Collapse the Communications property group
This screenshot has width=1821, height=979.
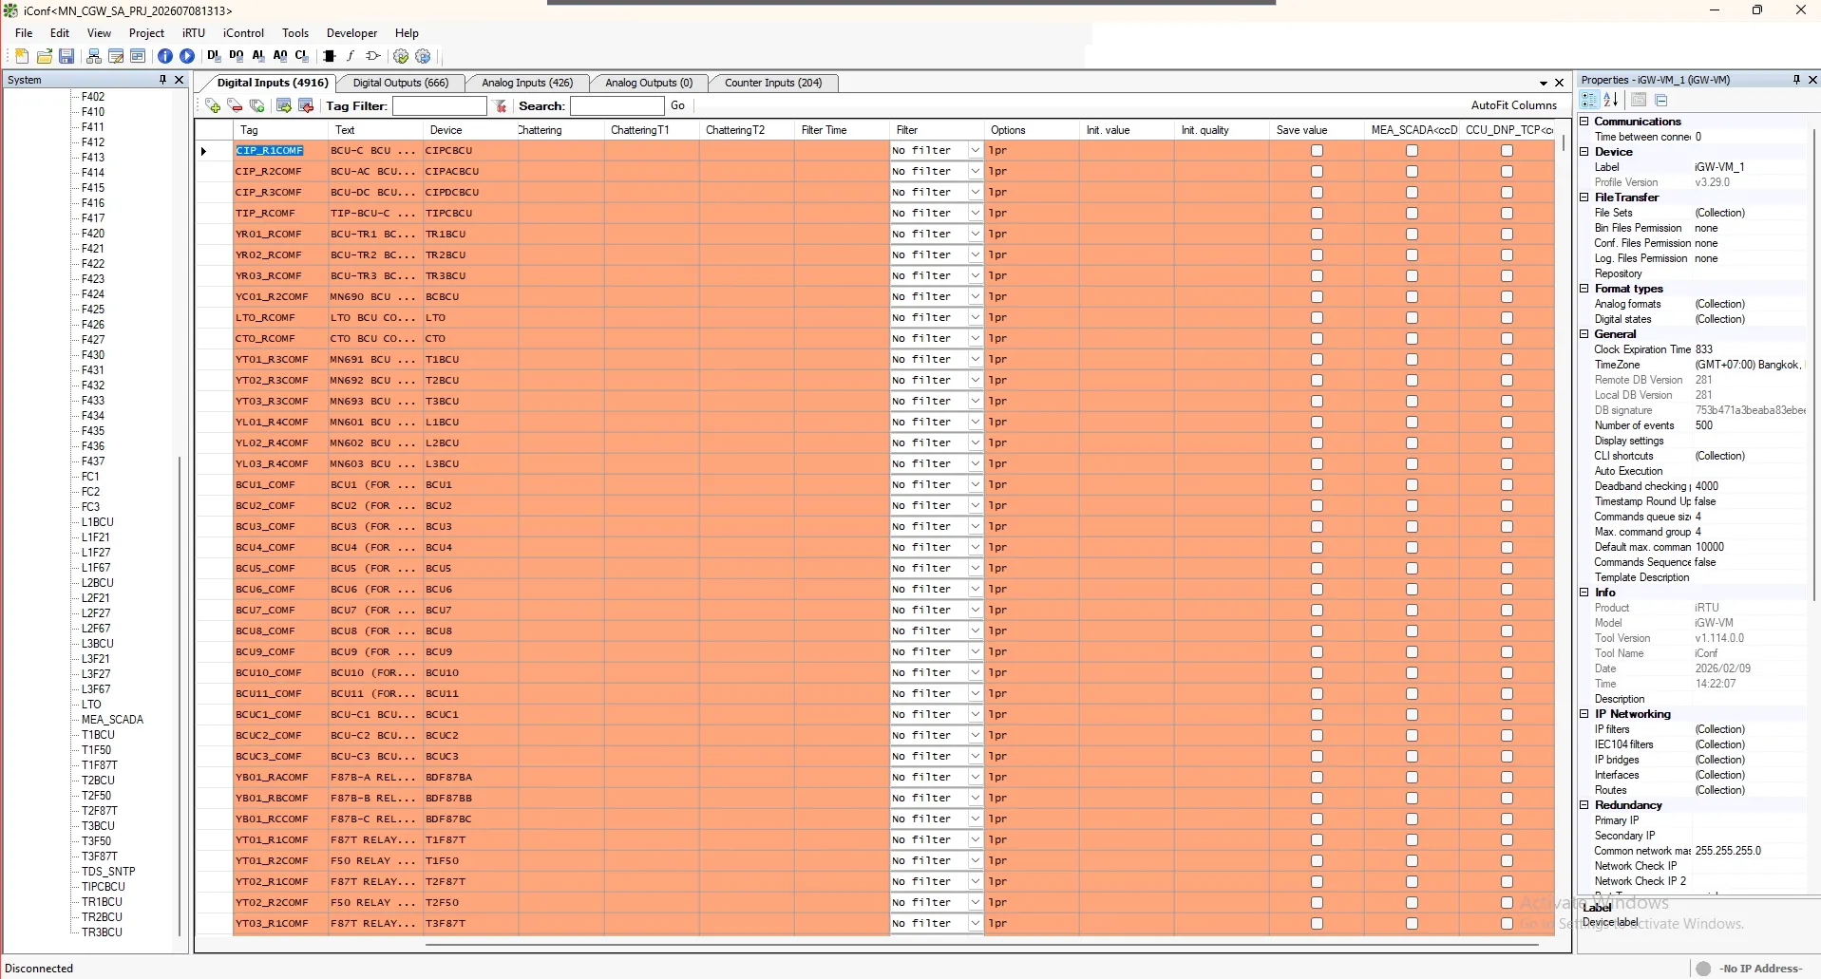point(1584,122)
